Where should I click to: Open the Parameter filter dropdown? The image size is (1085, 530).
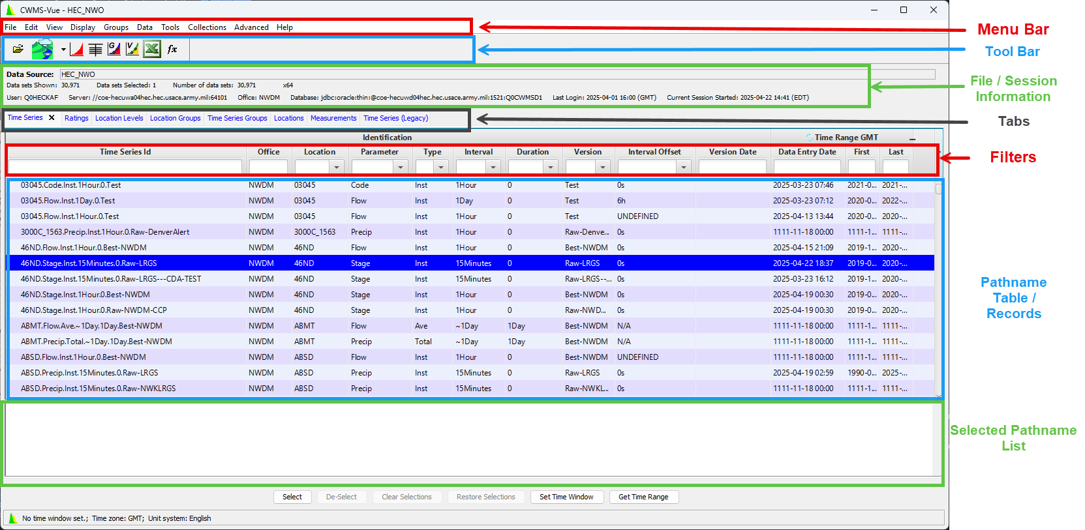point(401,167)
